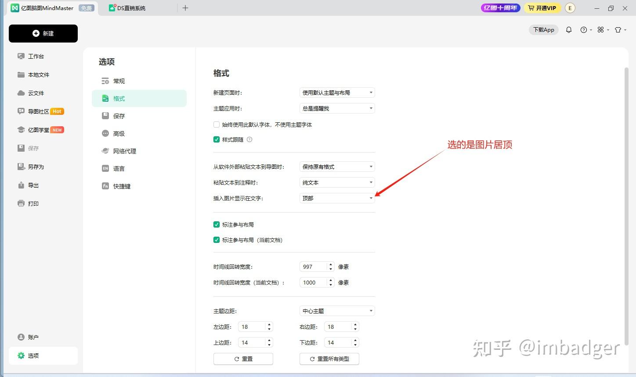
Task: Click the 亿图十周年 banner badge
Action: pos(501,8)
